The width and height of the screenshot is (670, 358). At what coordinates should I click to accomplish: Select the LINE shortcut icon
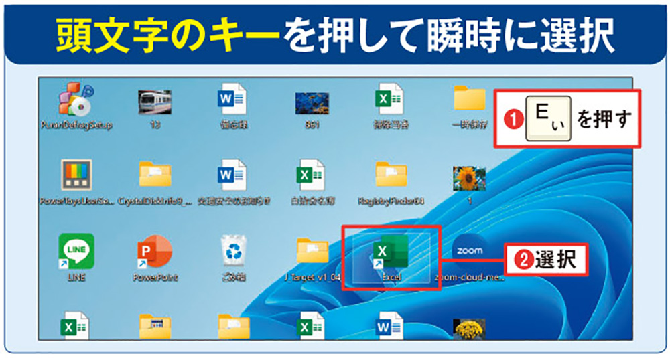pyautogui.click(x=76, y=251)
